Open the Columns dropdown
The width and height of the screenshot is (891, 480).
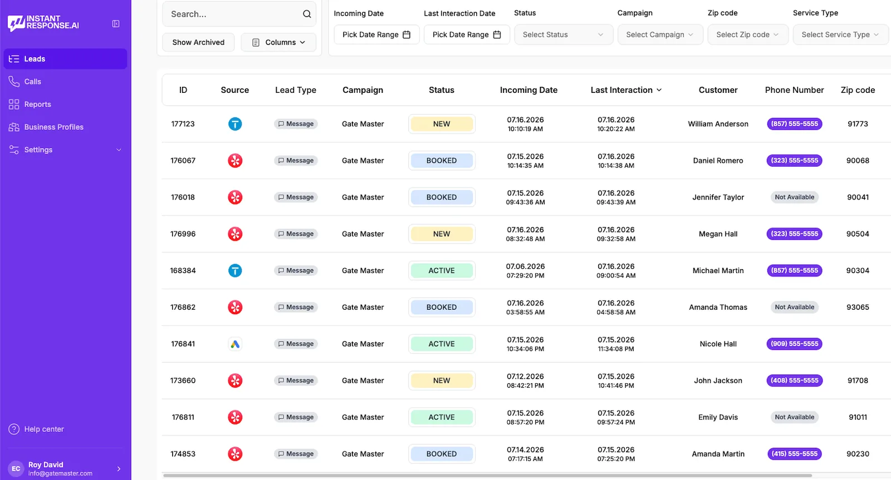click(x=278, y=42)
